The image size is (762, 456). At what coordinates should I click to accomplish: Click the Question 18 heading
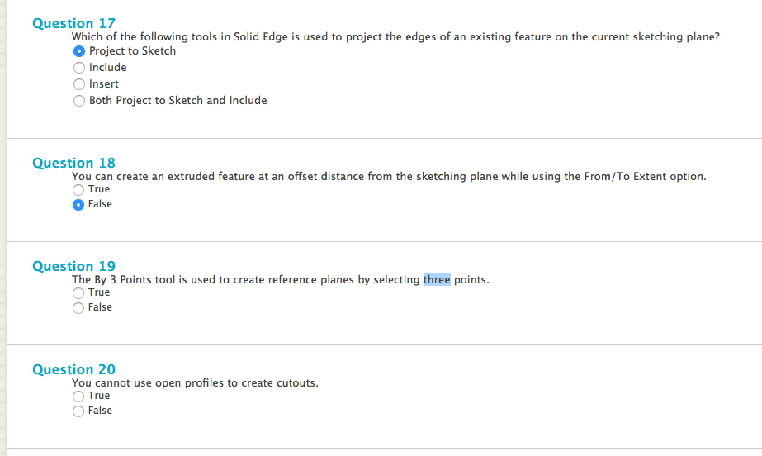click(73, 163)
